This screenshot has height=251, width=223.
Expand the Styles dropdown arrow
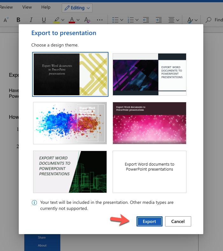pyautogui.click(x=196, y=20)
